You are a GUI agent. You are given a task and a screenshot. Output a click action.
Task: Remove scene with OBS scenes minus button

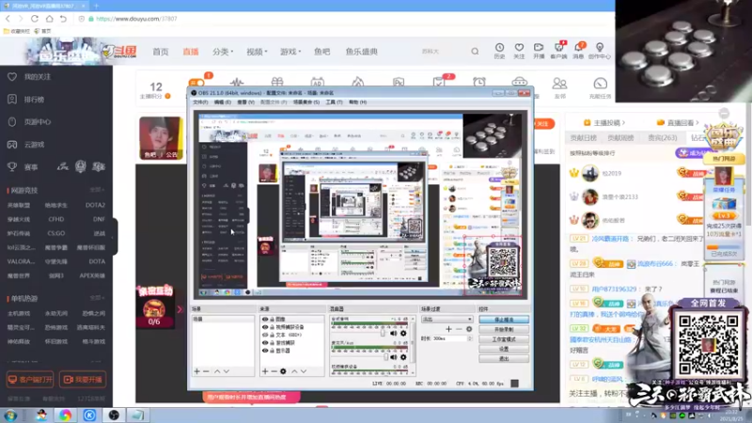tap(206, 371)
